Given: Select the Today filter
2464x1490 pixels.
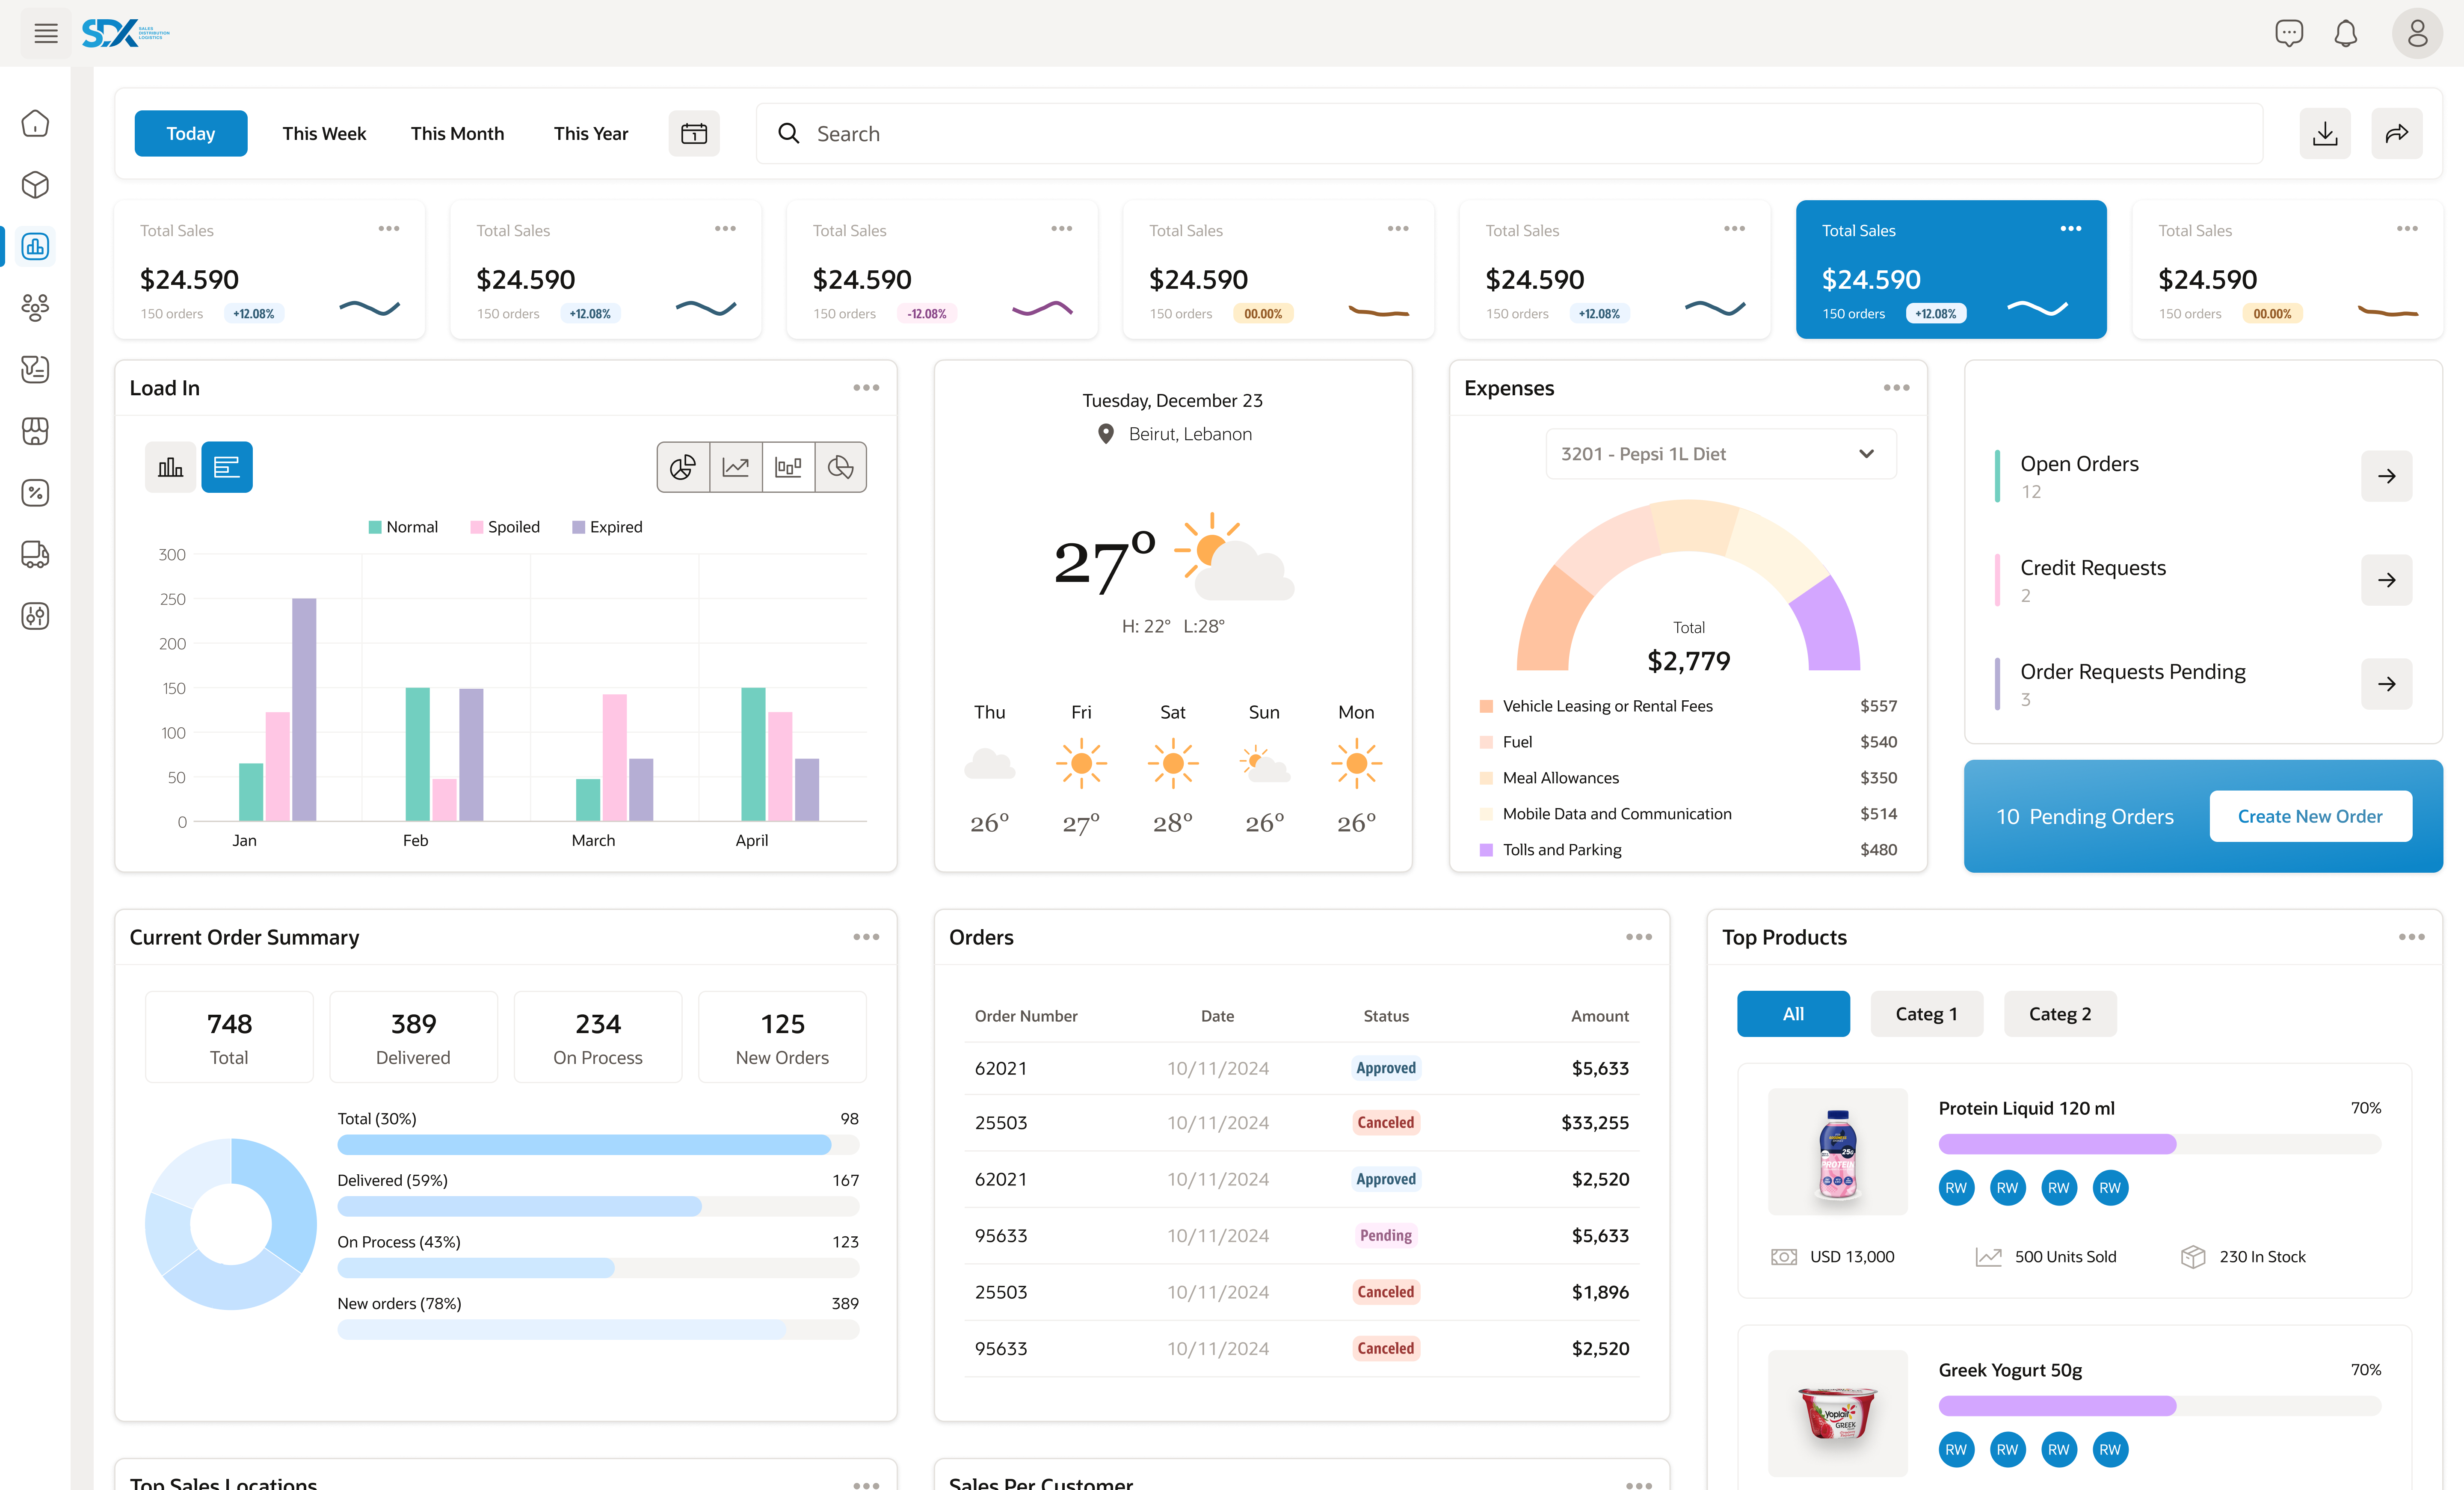Looking at the screenshot, I should 191,133.
